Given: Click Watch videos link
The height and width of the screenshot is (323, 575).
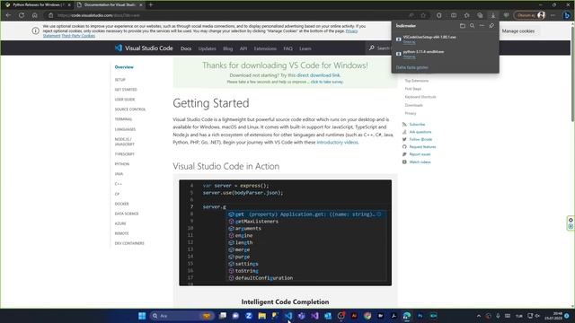Looking at the screenshot, I should pyautogui.click(x=420, y=161).
